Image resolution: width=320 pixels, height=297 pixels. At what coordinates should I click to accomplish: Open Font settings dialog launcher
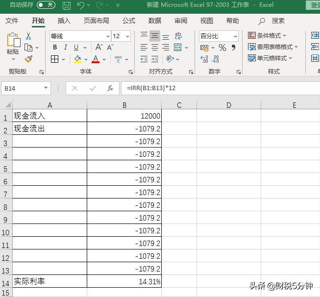(x=131, y=72)
